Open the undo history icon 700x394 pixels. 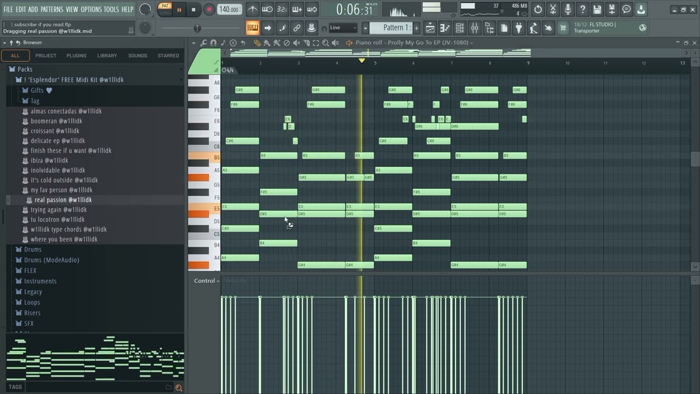[538, 9]
